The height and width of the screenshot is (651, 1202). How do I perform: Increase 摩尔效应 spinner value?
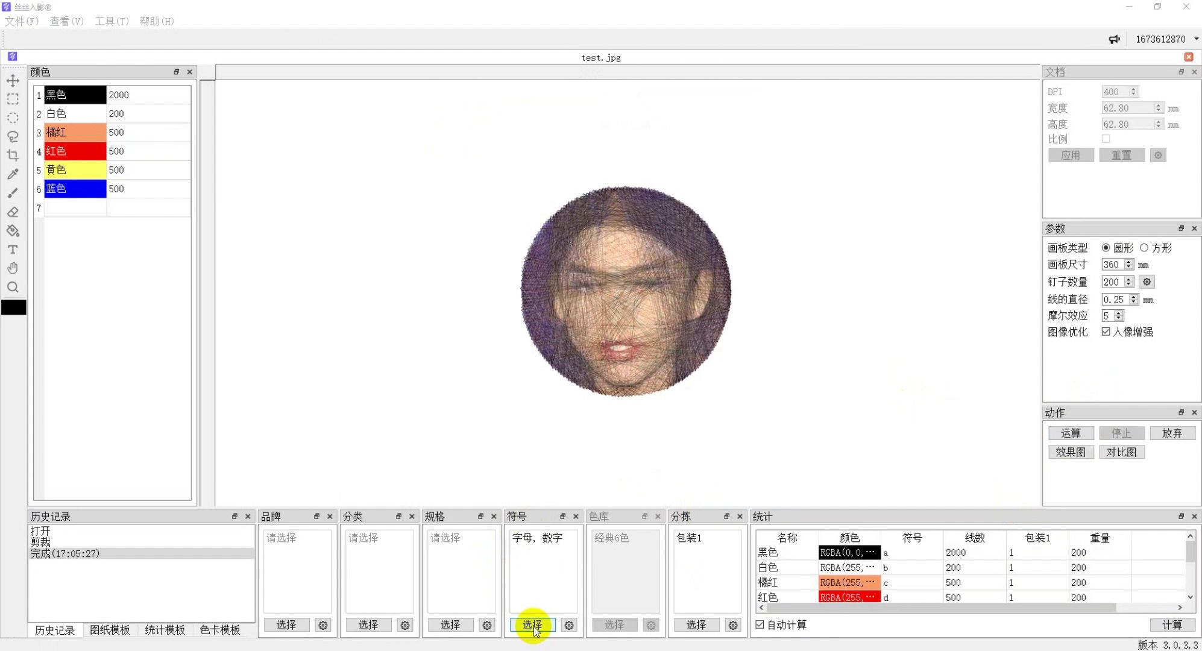[1119, 313]
